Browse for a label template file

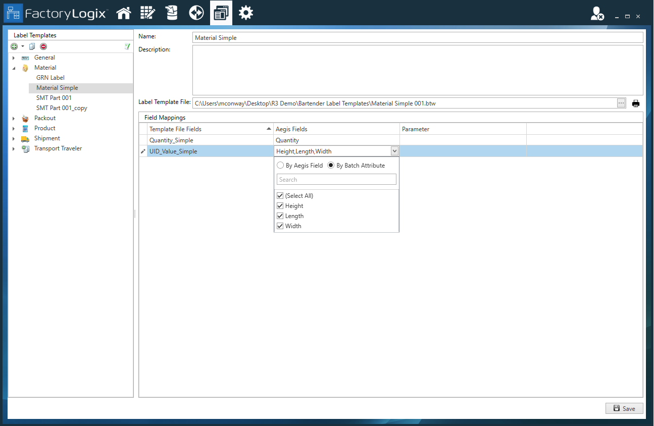(621, 103)
